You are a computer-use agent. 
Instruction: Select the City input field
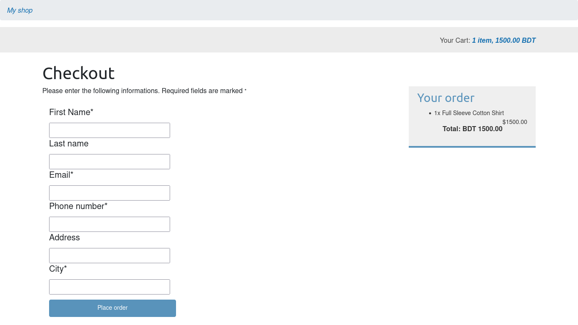110,287
